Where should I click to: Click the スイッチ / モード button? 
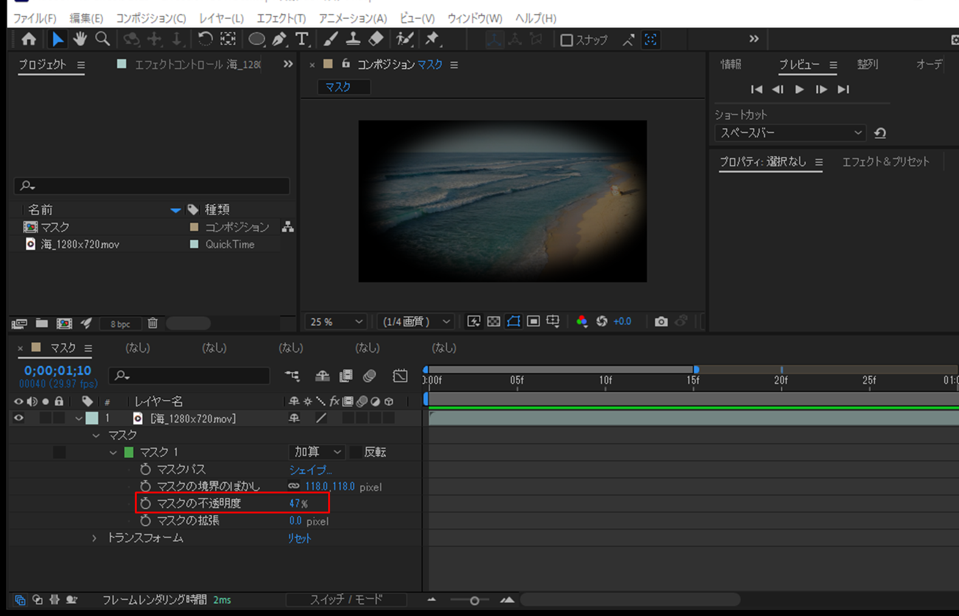(x=346, y=600)
